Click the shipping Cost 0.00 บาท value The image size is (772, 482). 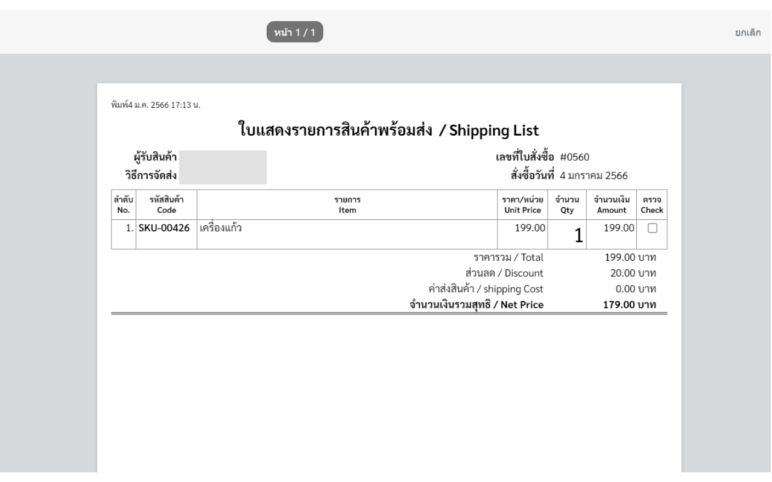click(636, 289)
